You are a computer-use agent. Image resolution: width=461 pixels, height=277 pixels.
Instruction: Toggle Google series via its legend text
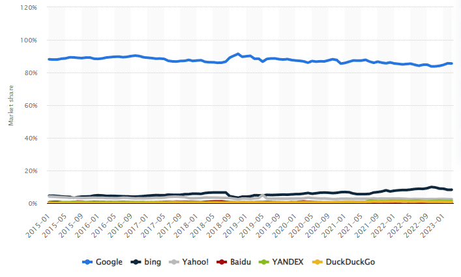[x=109, y=262]
